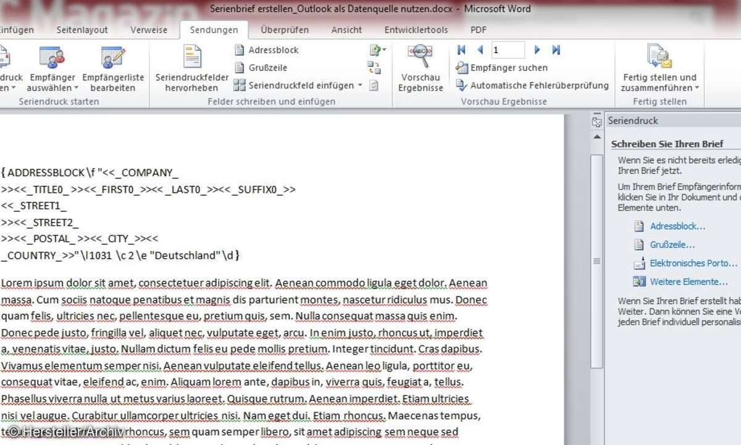Screen dimensions: 741x445
Task: Click the Weitere Elemente... link
Action: click(x=680, y=282)
